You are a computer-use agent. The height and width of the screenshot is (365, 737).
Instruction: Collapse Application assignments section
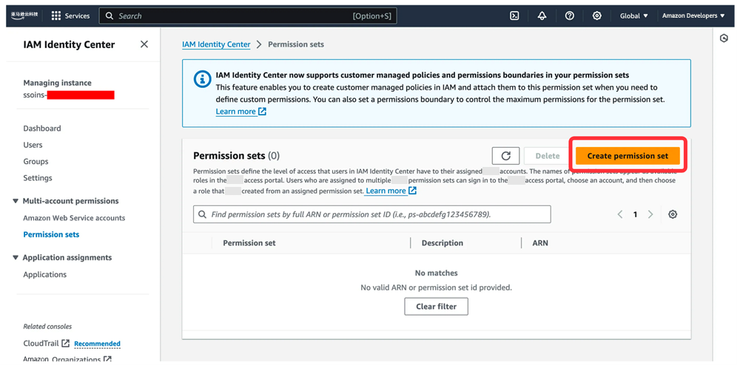[x=16, y=258]
